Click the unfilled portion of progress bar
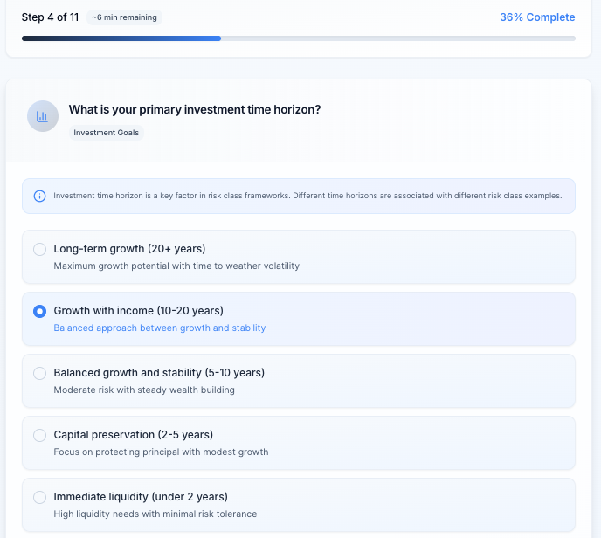This screenshot has width=601, height=538. pyautogui.click(x=398, y=38)
